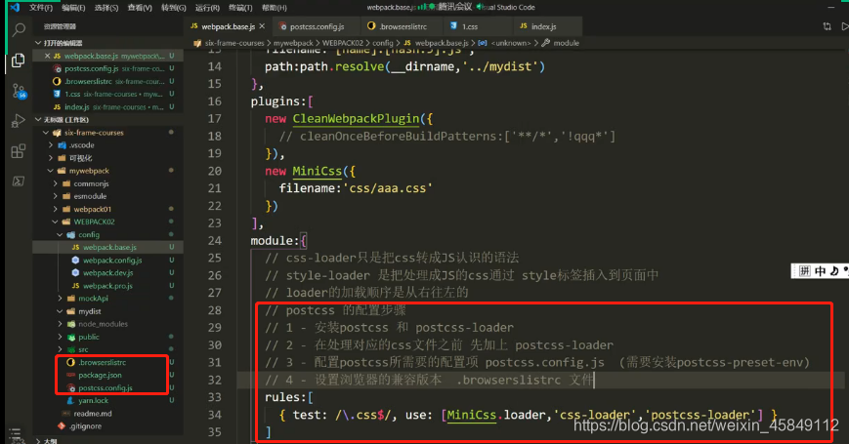The width and height of the screenshot is (849, 444).
Task: Collapse the six-frame-courses folder
Action: tap(46, 133)
